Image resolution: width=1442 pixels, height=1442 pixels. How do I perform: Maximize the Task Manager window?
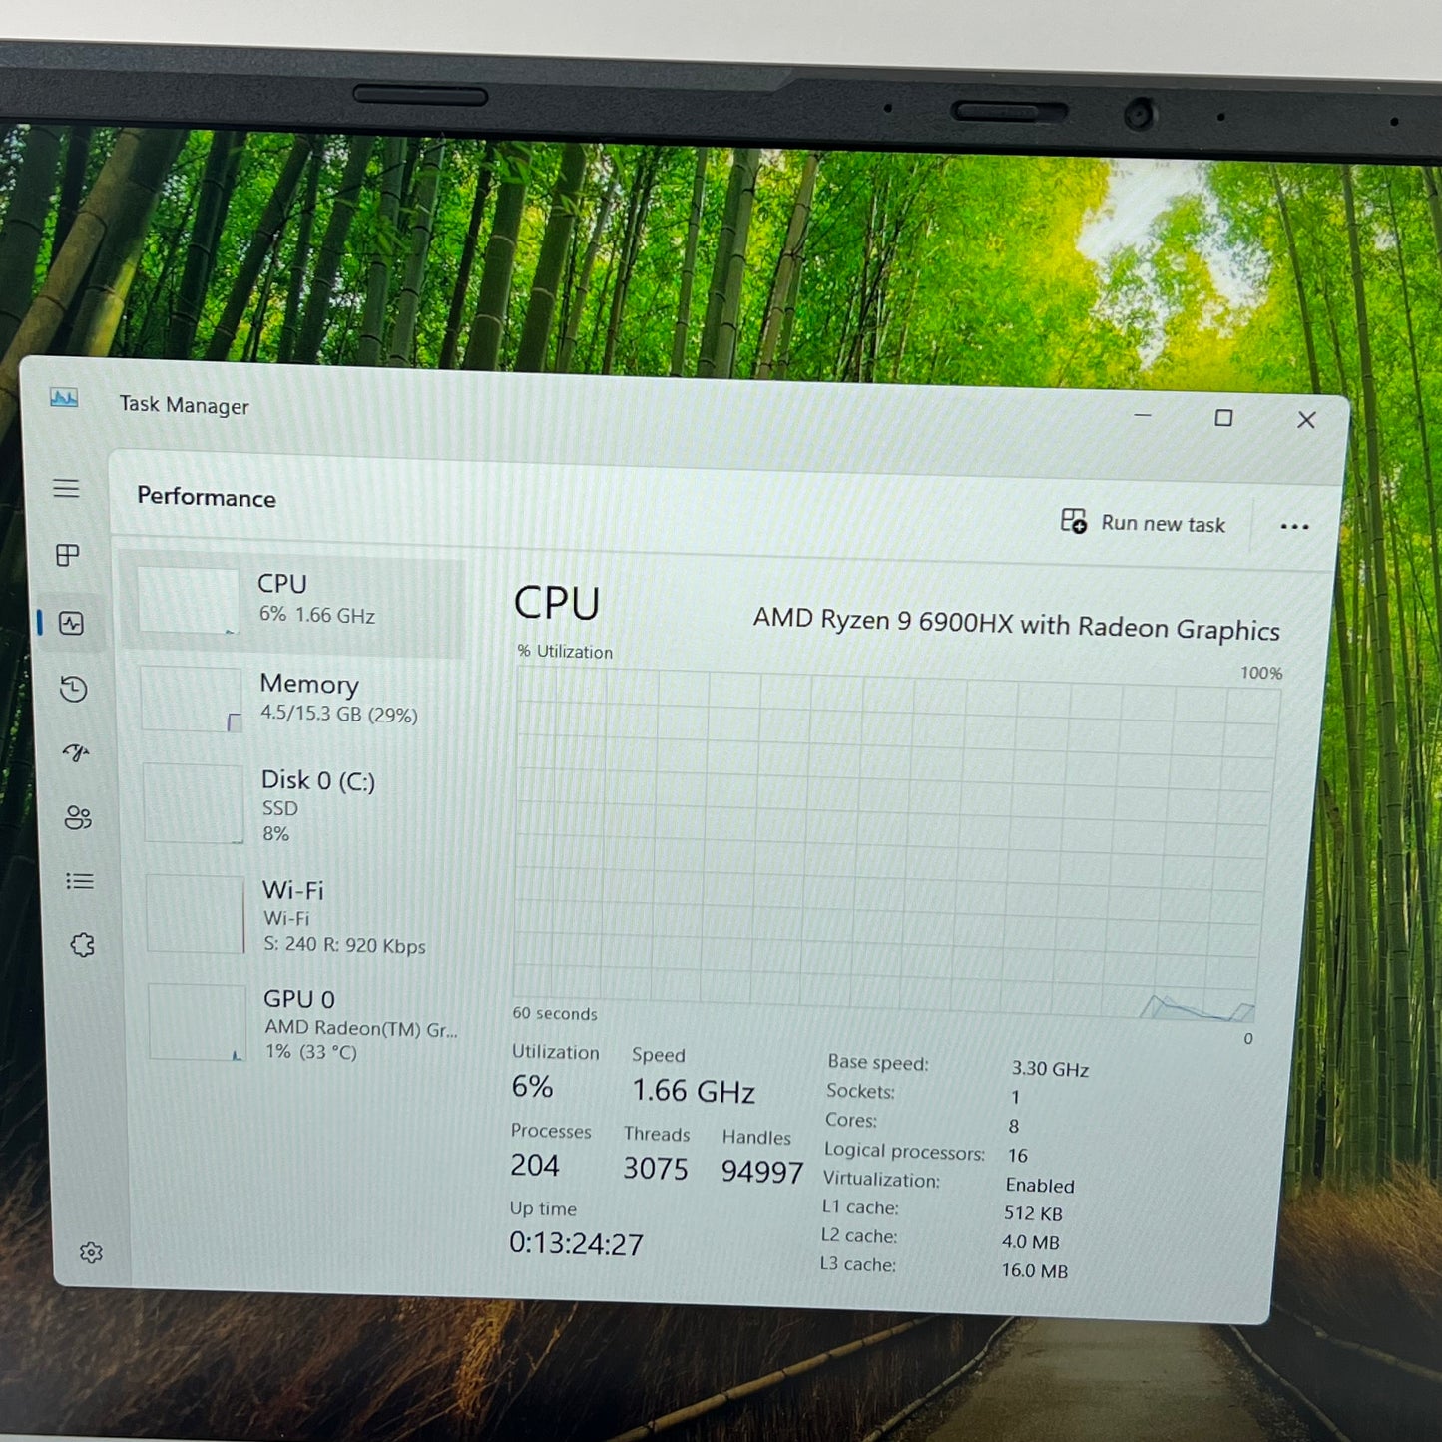1224,418
